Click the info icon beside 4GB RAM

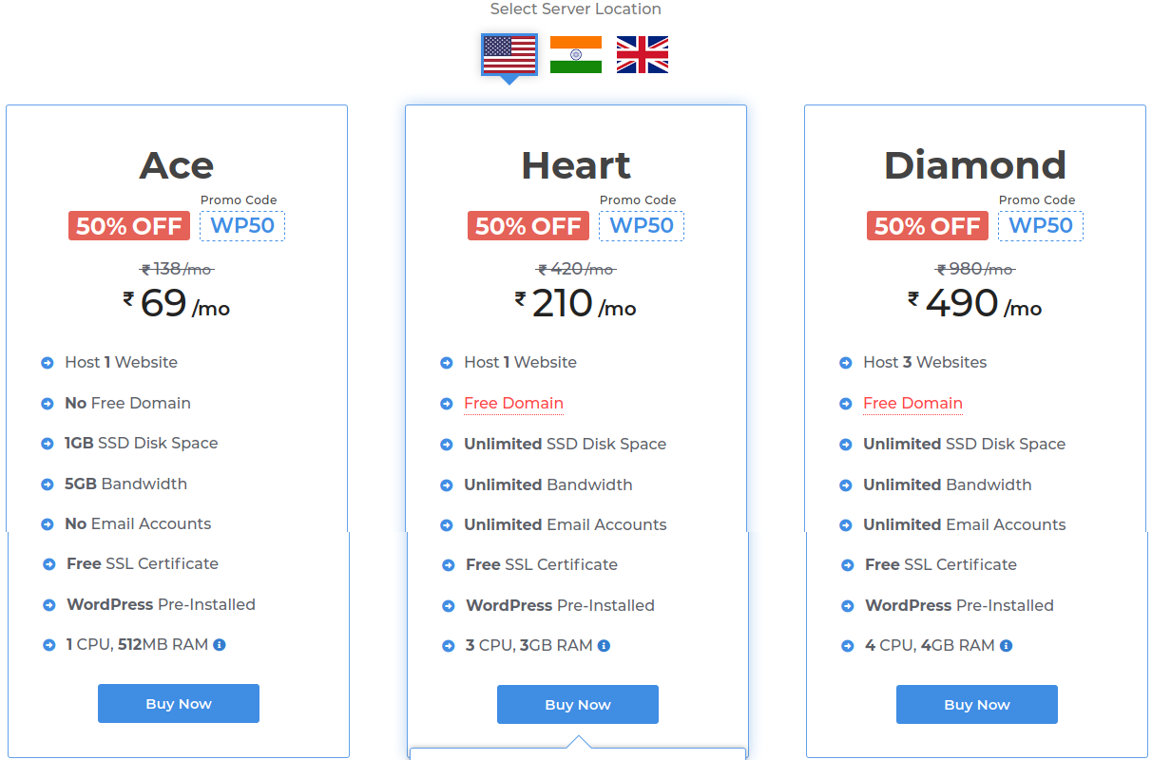tap(1007, 646)
